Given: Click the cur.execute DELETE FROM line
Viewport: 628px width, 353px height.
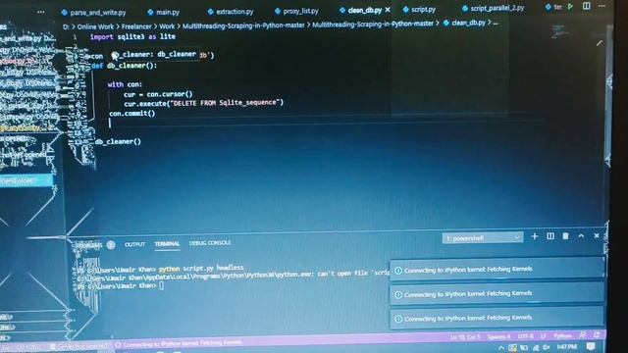Looking at the screenshot, I should (203, 103).
